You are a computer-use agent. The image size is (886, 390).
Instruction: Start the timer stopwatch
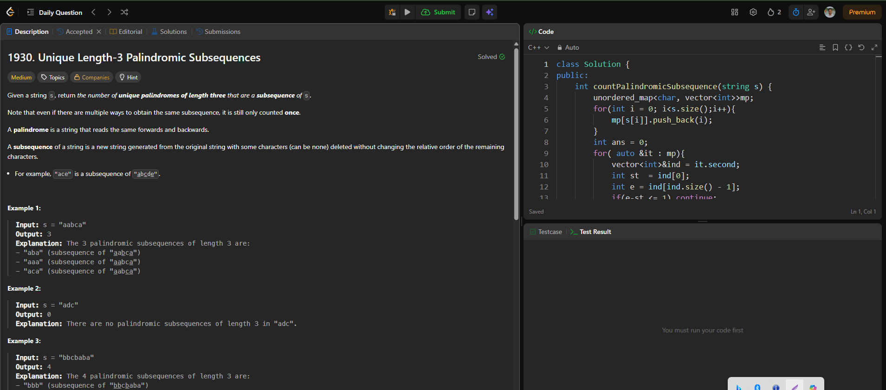(x=796, y=12)
